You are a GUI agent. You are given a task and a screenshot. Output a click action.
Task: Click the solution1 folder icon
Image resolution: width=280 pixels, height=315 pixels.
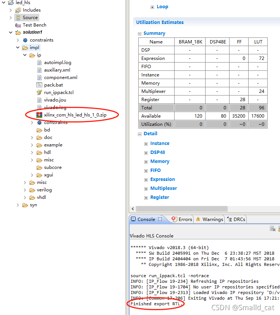[18, 32]
